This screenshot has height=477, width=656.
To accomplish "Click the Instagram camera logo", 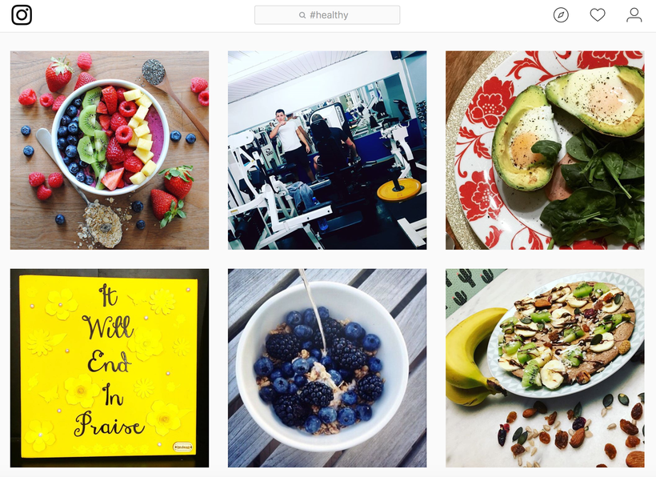I will [22, 15].
